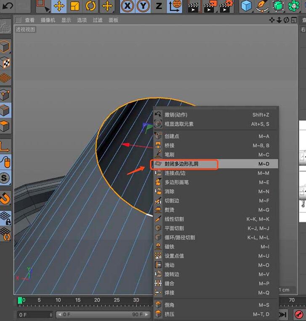Toggle the Z axis lock
This screenshot has height=321, width=306.
tap(159, 6)
